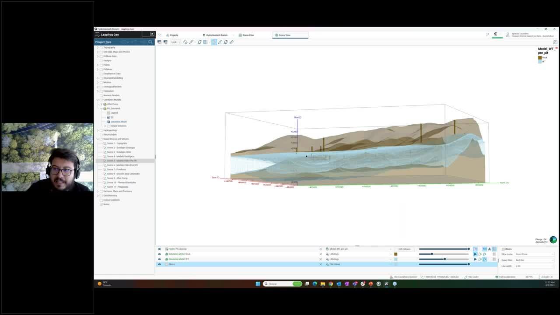The image size is (560, 315).
Task: Click the play icon on Saturated Model WT row
Action: (475, 259)
